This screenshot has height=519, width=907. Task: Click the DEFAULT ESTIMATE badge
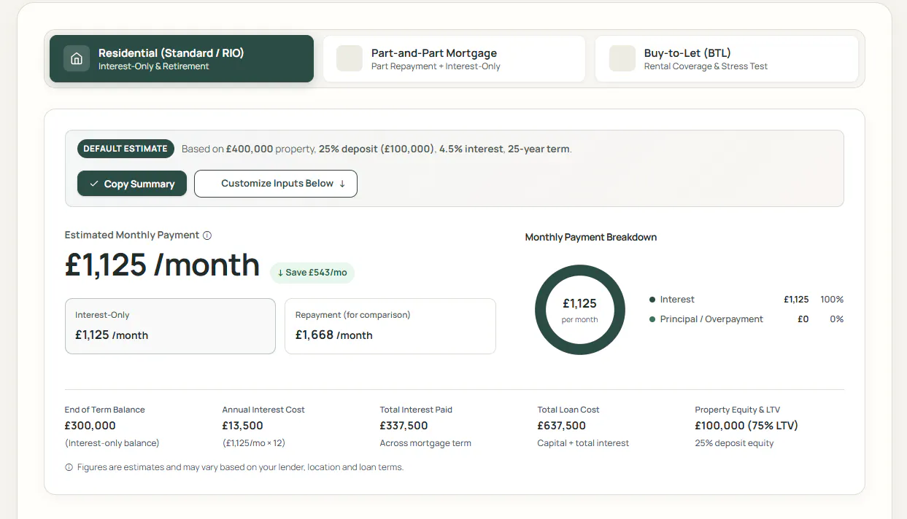click(x=126, y=149)
